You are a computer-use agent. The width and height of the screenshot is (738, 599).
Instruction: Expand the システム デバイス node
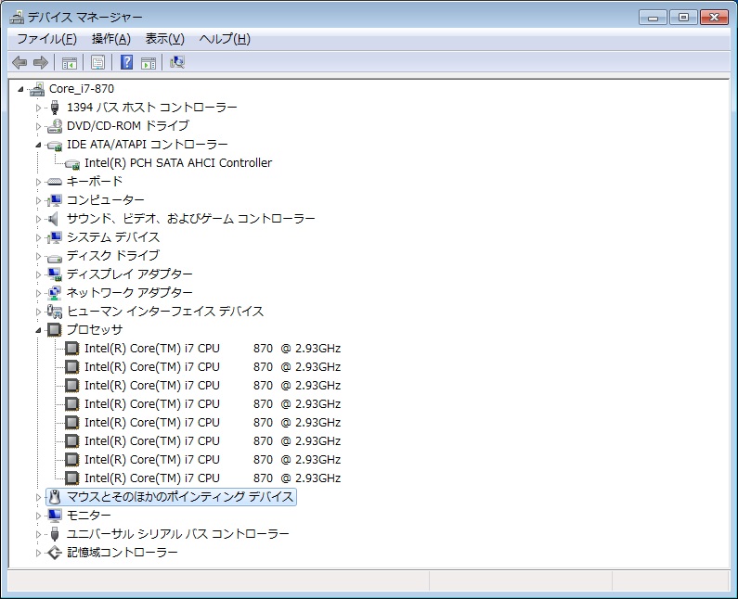pos(38,237)
